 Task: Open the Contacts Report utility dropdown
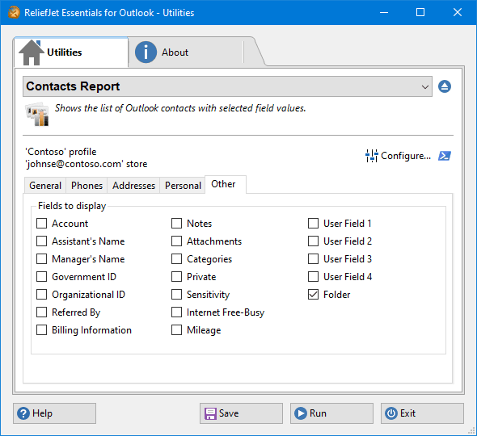tap(227, 86)
